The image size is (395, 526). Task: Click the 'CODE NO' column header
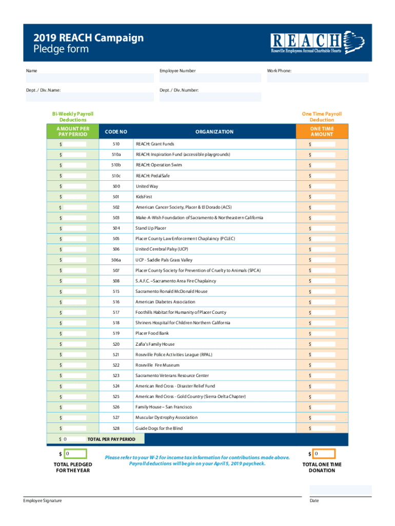pyautogui.click(x=116, y=132)
